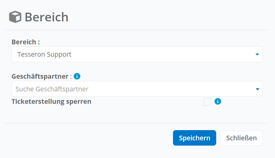
Task: Click the cube icon beside the Bereich heading
Action: pos(15,17)
